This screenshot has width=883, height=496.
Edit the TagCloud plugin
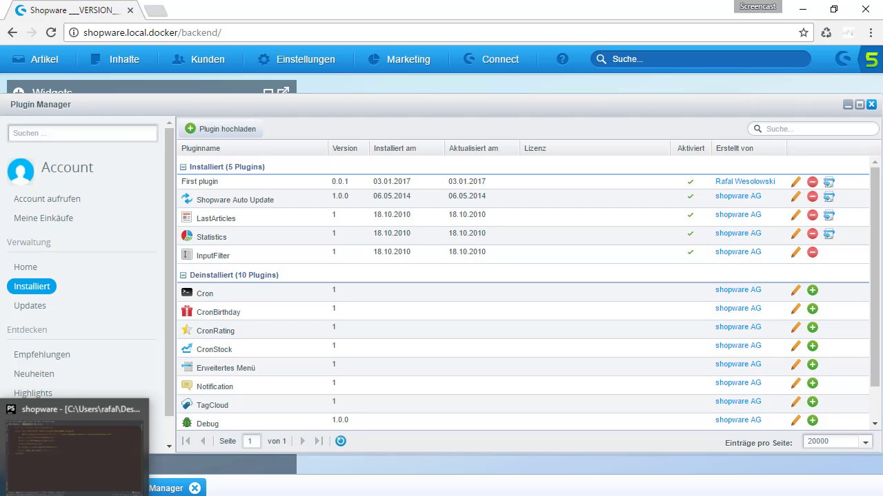coord(796,402)
